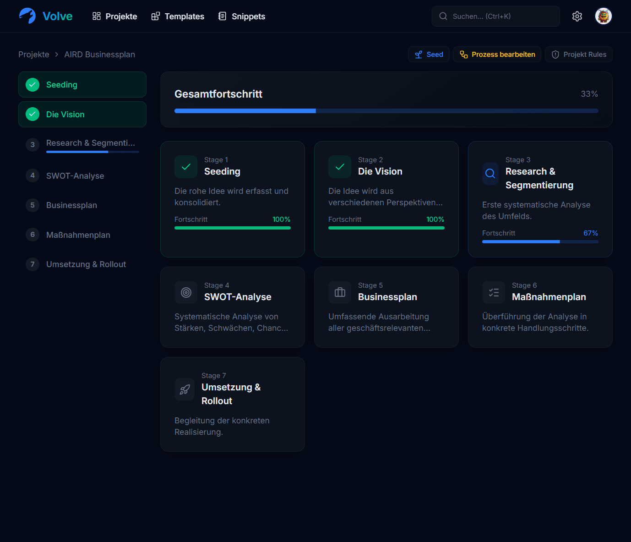Click the Suchen search field
Viewport: 631px width, 542px height.
pos(495,16)
